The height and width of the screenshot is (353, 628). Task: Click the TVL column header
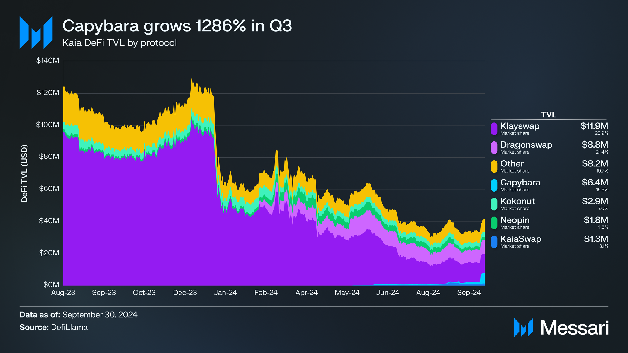click(549, 115)
